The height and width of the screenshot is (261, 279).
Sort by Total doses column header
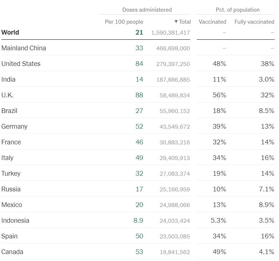[x=183, y=22]
